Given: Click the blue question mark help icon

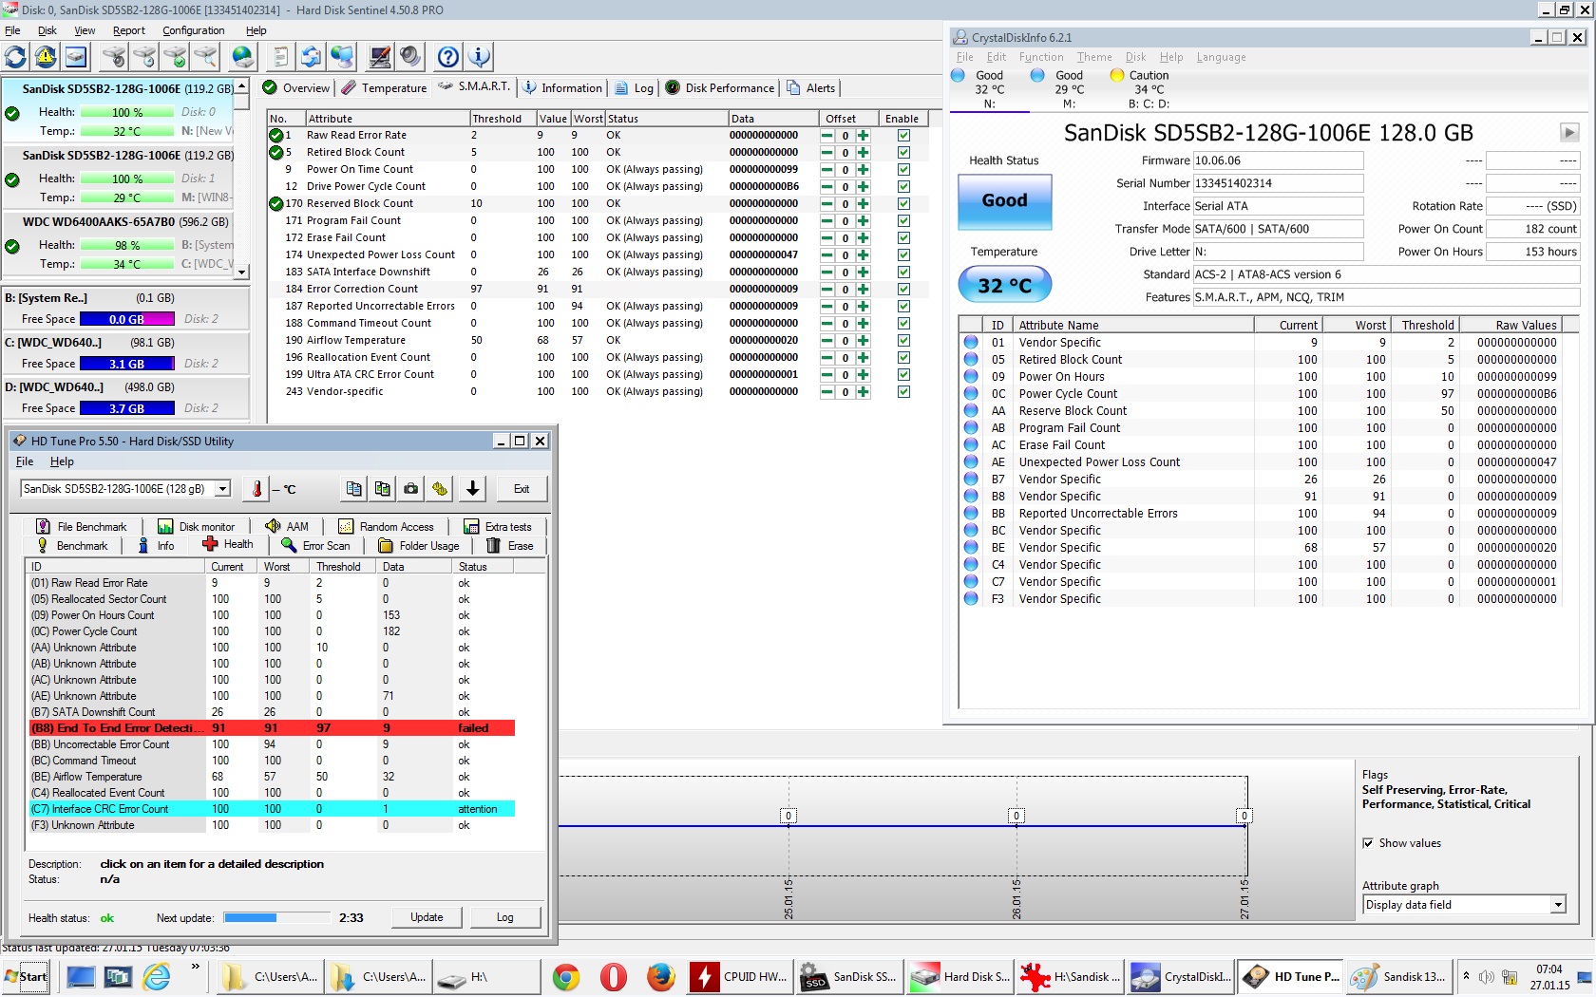Looking at the screenshot, I should [447, 57].
